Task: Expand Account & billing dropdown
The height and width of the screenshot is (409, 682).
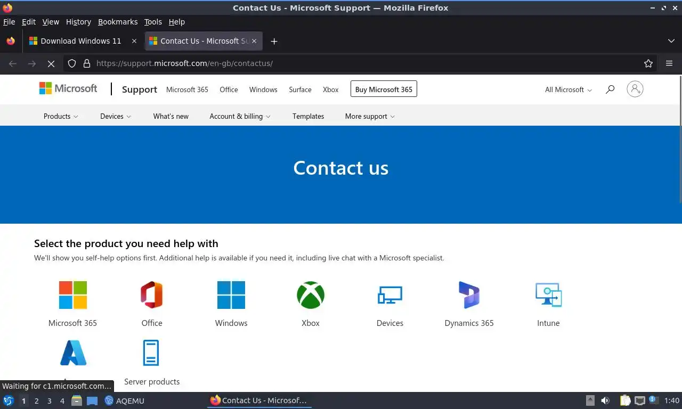Action: pyautogui.click(x=240, y=116)
